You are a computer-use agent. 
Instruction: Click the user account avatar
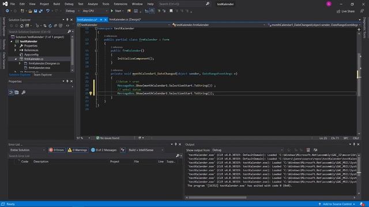pyautogui.click(x=329, y=4)
